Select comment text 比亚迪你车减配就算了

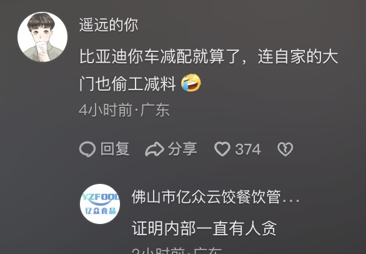coord(160,57)
